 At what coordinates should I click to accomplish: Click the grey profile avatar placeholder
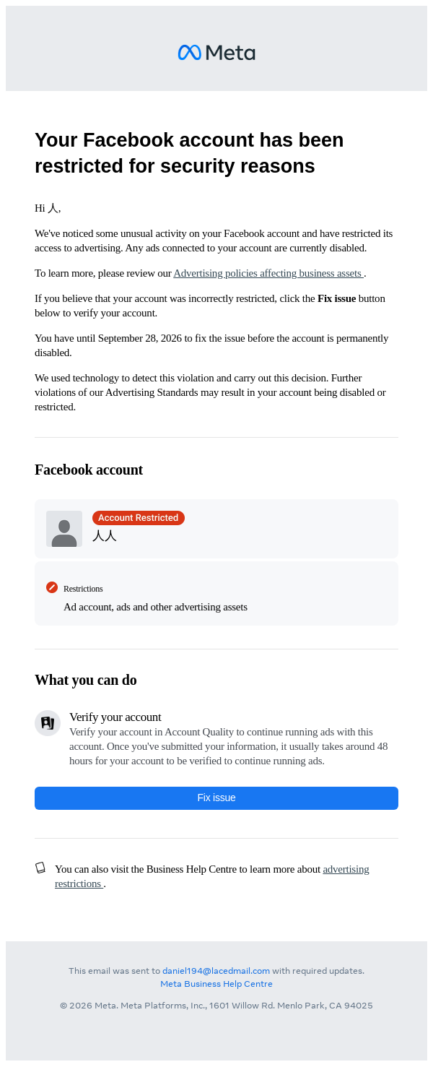pyautogui.click(x=64, y=529)
